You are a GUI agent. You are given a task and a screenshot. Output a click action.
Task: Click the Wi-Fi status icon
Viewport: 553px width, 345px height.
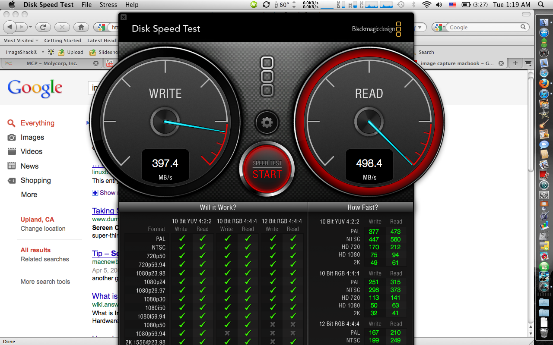(x=427, y=5)
